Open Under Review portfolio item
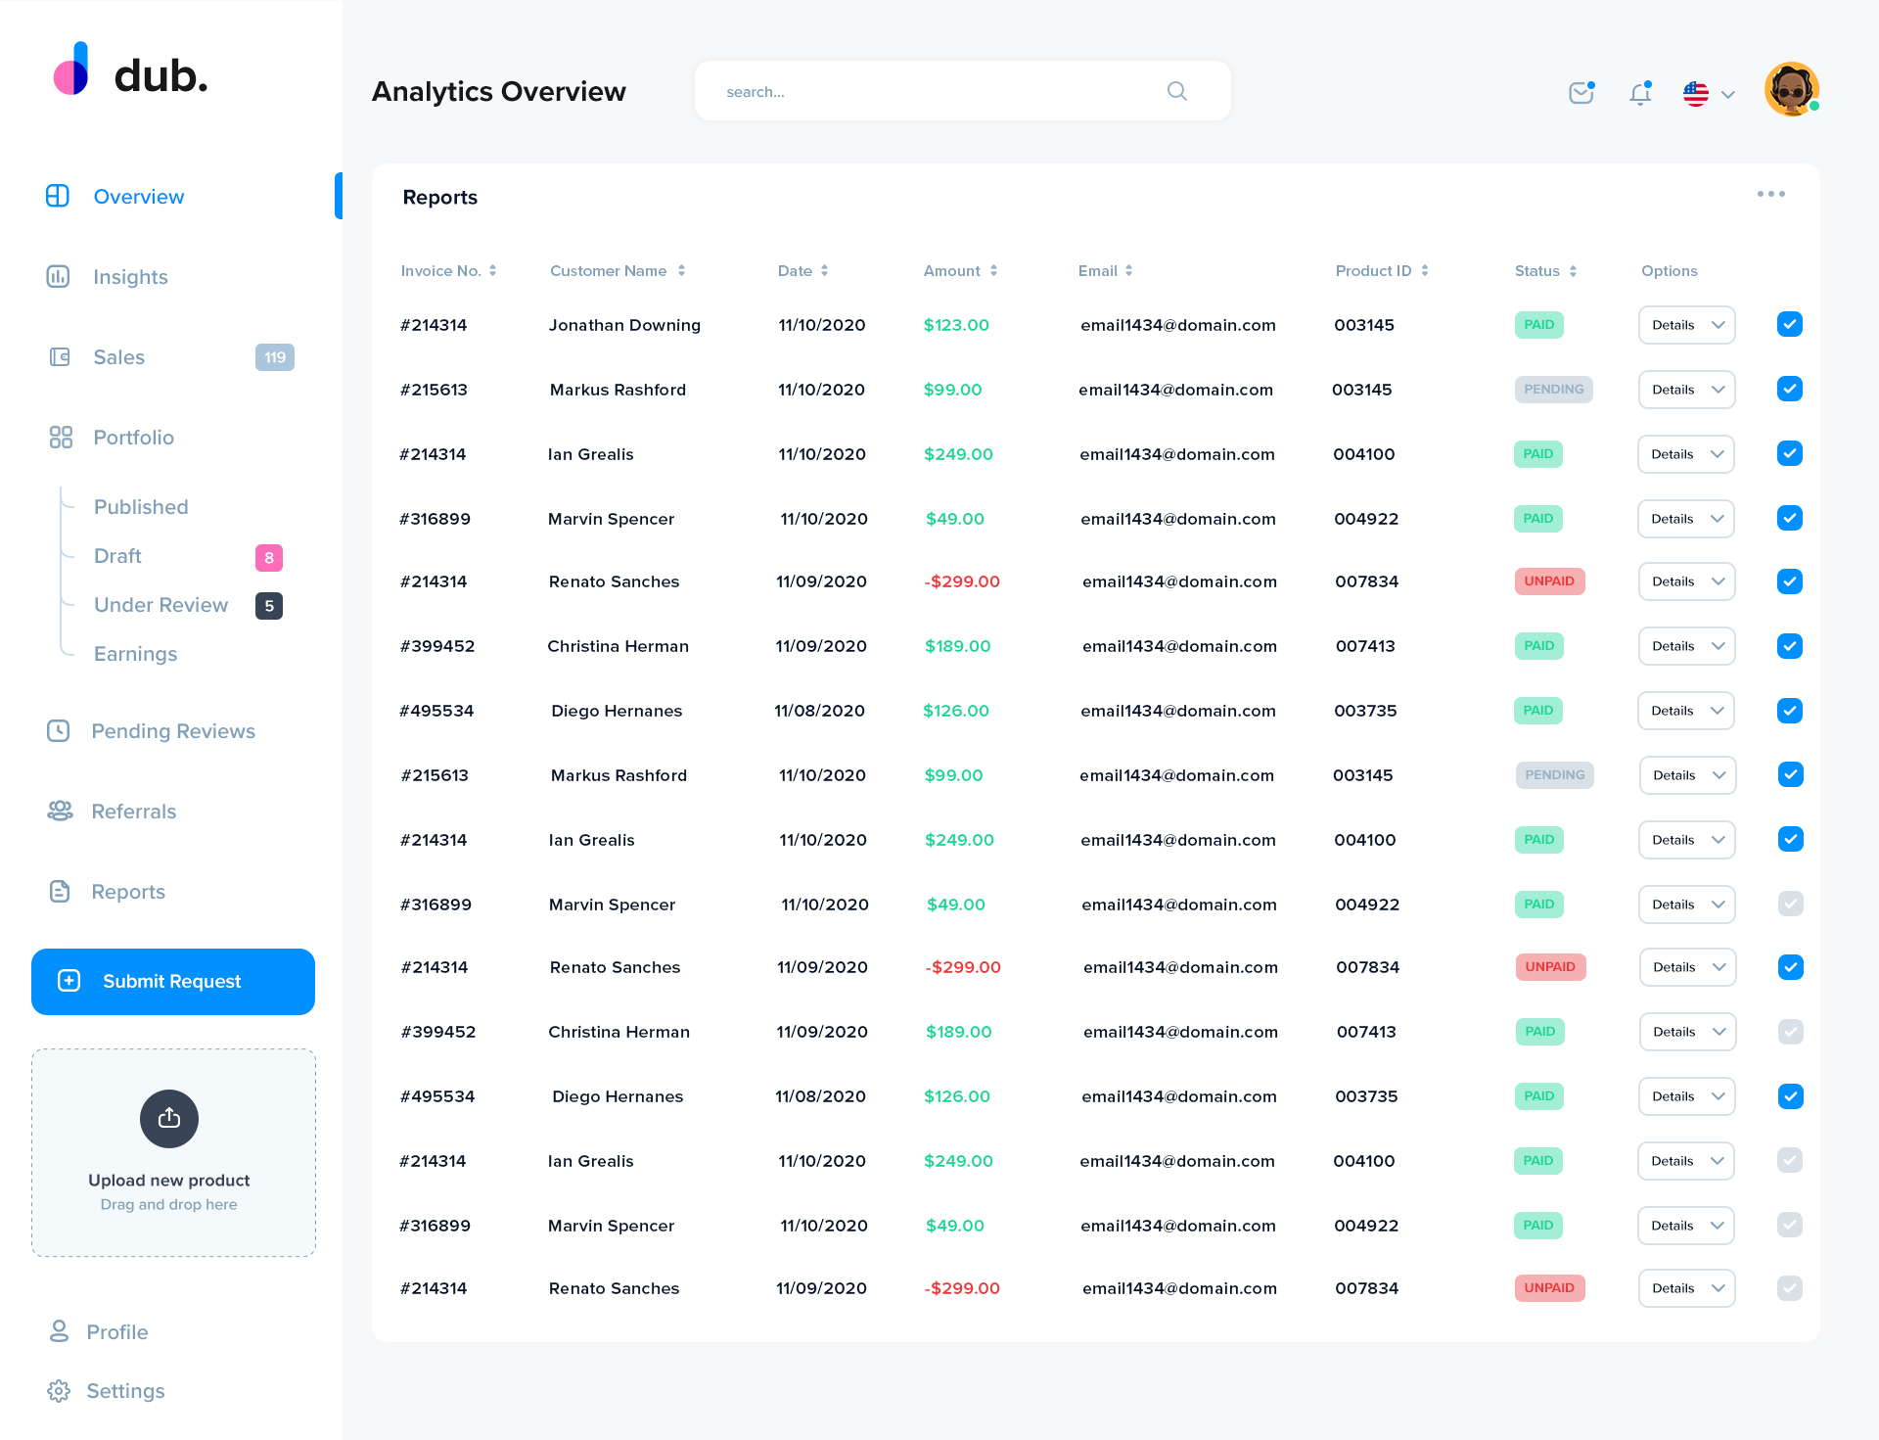This screenshot has height=1440, width=1879. (x=160, y=605)
